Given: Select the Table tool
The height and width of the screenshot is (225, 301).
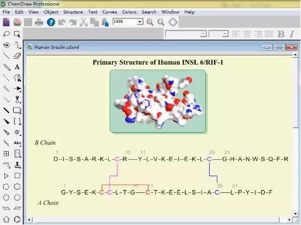Looking at the screenshot, I should 7,154.
